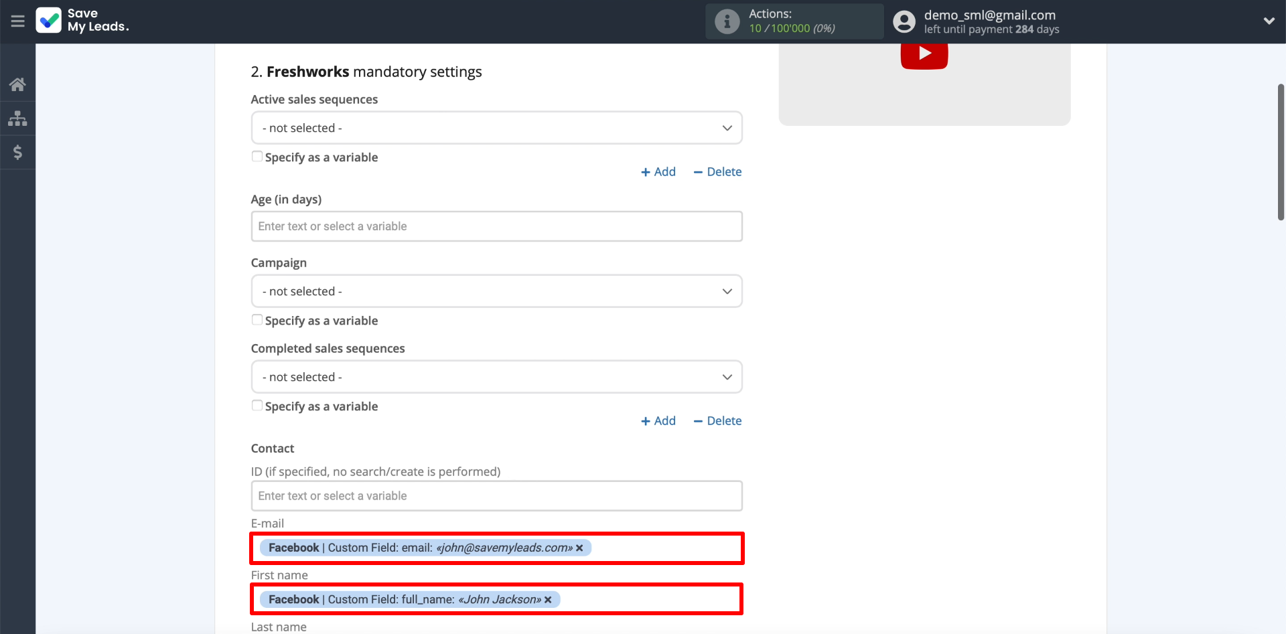Viewport: 1286px width, 634px height.
Task: Click the demo_sml@gmail.com account text
Action: click(x=990, y=15)
